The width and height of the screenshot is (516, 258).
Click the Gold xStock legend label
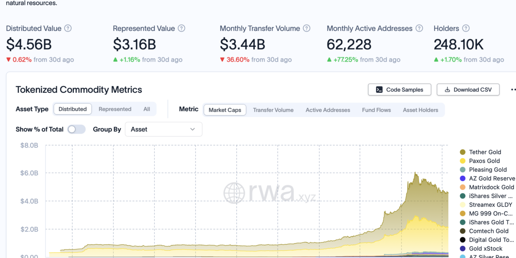[x=486, y=249]
